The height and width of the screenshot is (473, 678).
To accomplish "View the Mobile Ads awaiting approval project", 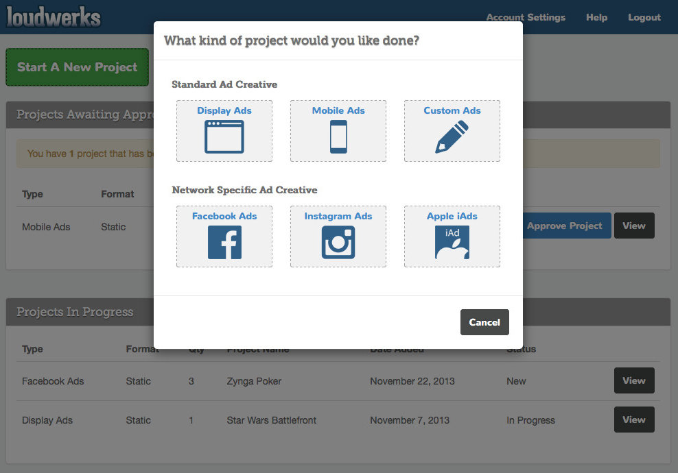I will click(634, 226).
